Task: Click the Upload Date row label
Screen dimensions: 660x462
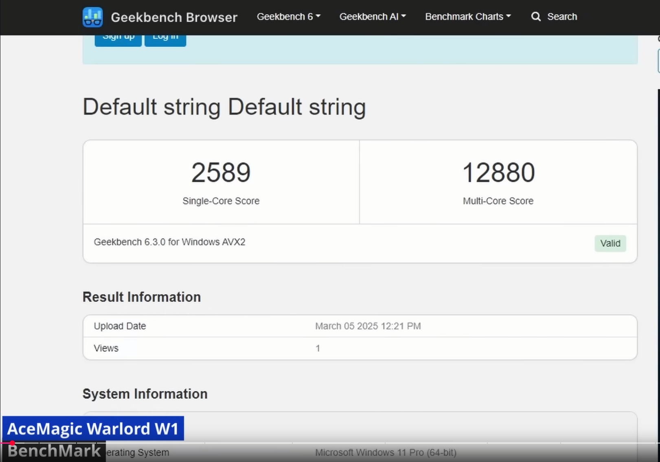Action: pos(120,326)
